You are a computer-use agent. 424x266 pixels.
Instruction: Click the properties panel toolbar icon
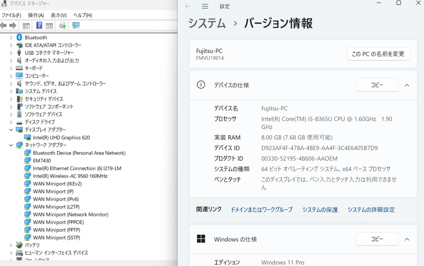pyautogui.click(x=49, y=26)
